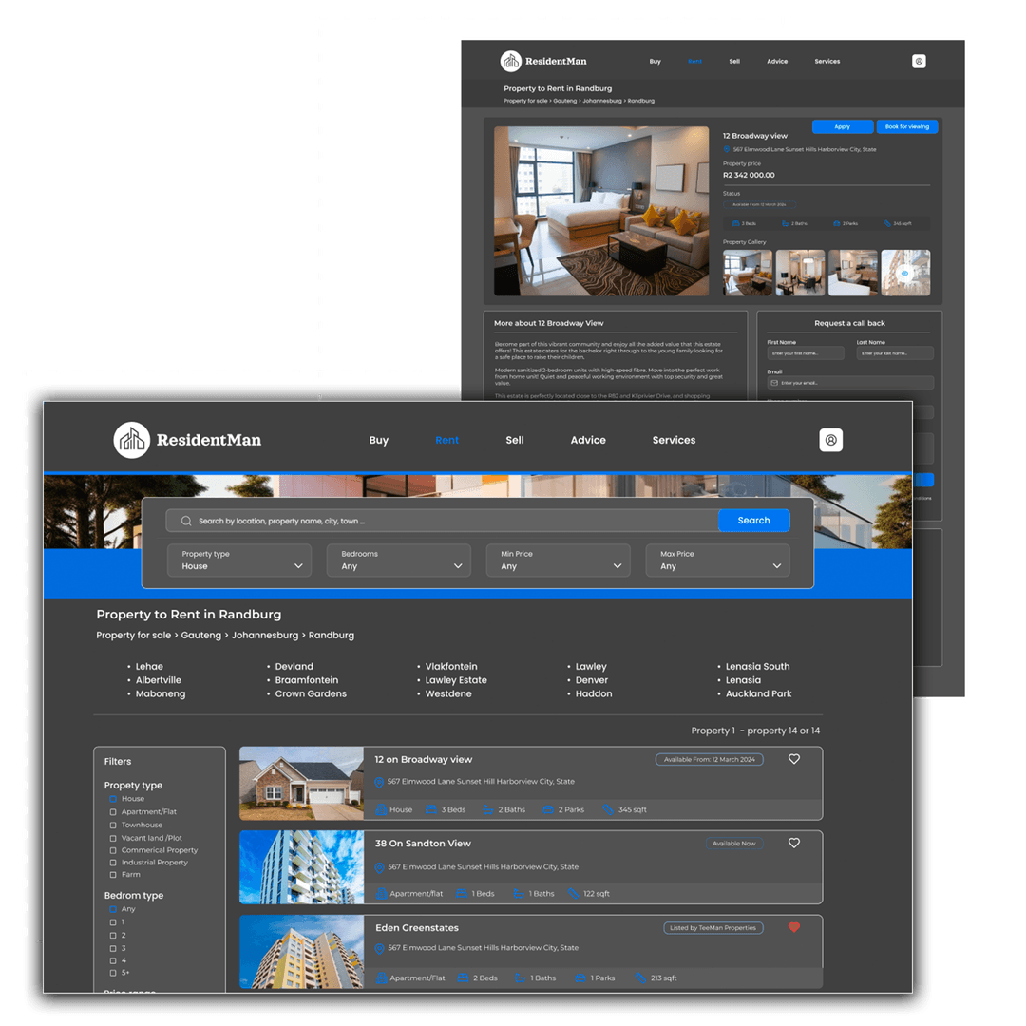Click the 1 Baths icon on Sandton listing

[519, 893]
